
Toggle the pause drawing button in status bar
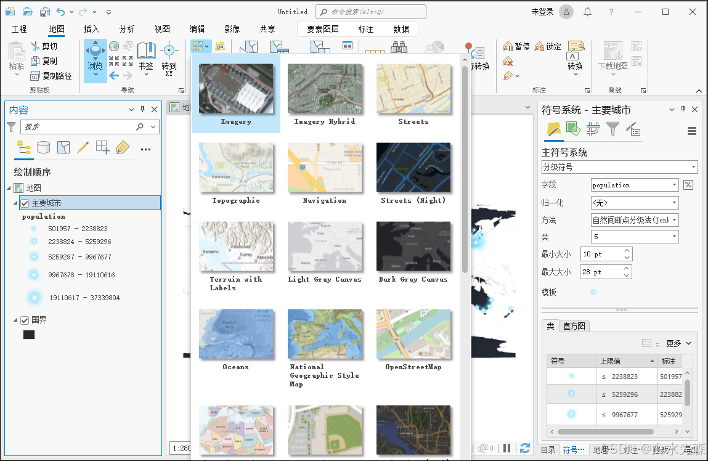coord(507,448)
